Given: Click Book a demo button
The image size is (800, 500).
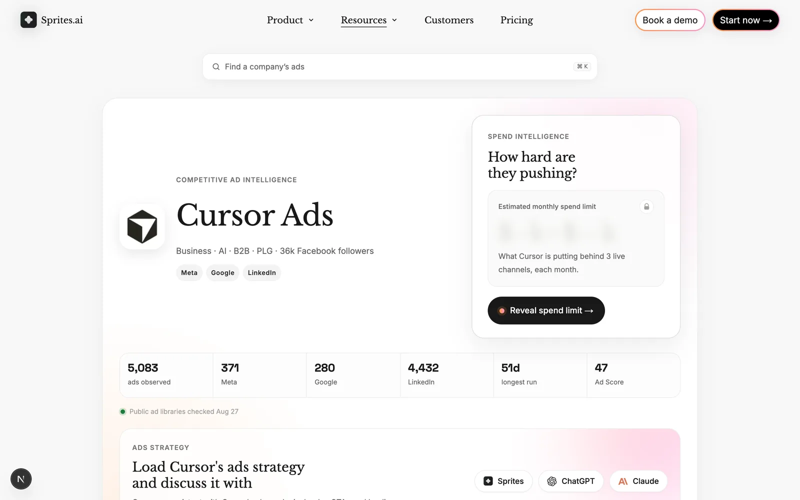Looking at the screenshot, I should 670,20.
